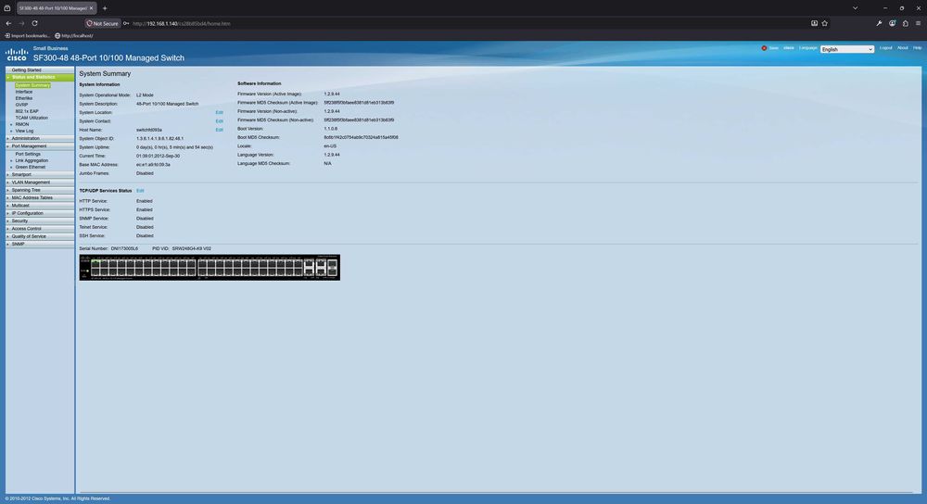Click the Save link in header
Image resolution: width=927 pixels, height=504 pixels.
coord(773,48)
